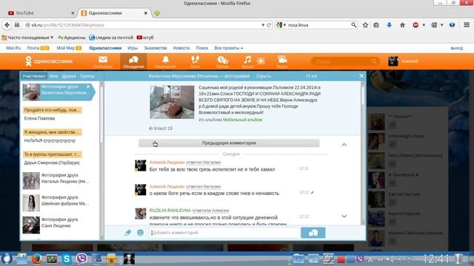474x266 pixels.
Task: Open the Мобильный альбом link
Action: click(242, 120)
